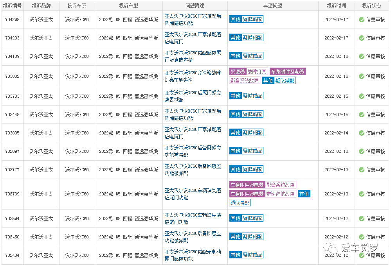Open complaint 703095 summary link

click(x=193, y=133)
